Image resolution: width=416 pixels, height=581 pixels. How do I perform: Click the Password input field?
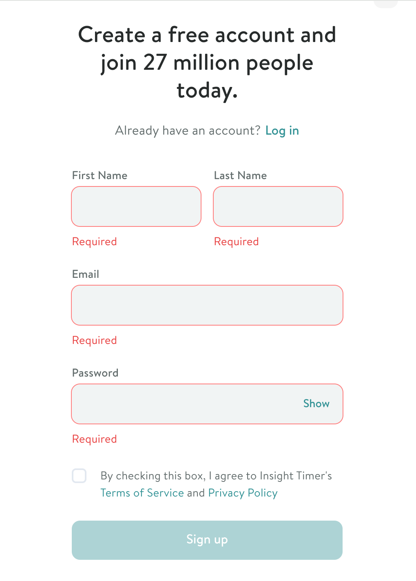[184, 404]
